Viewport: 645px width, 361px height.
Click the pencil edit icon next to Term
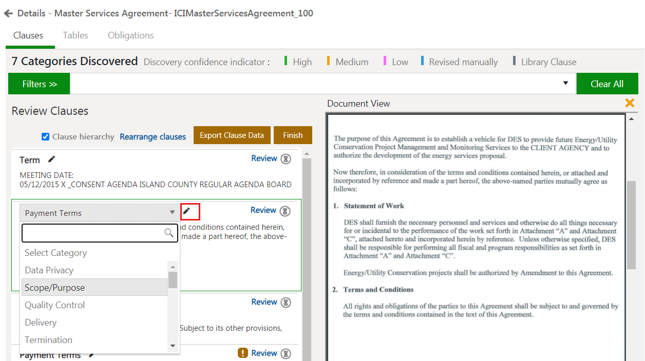(51, 159)
